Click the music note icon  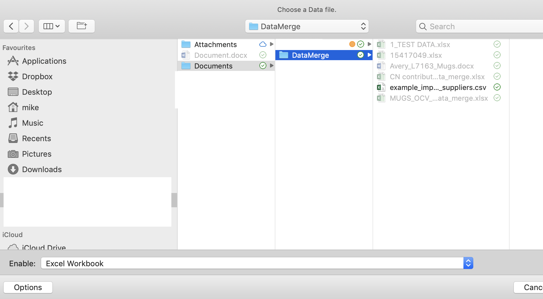tap(13, 123)
